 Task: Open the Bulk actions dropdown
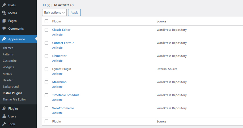[x=54, y=12]
